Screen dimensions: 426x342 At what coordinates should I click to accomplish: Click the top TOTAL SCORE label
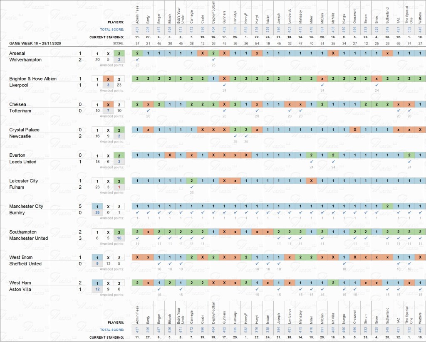point(111,30)
